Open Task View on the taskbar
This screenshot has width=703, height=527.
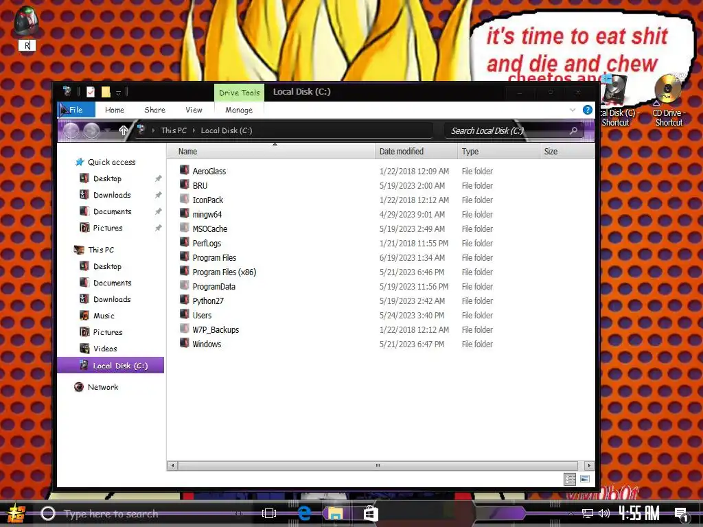(269, 513)
